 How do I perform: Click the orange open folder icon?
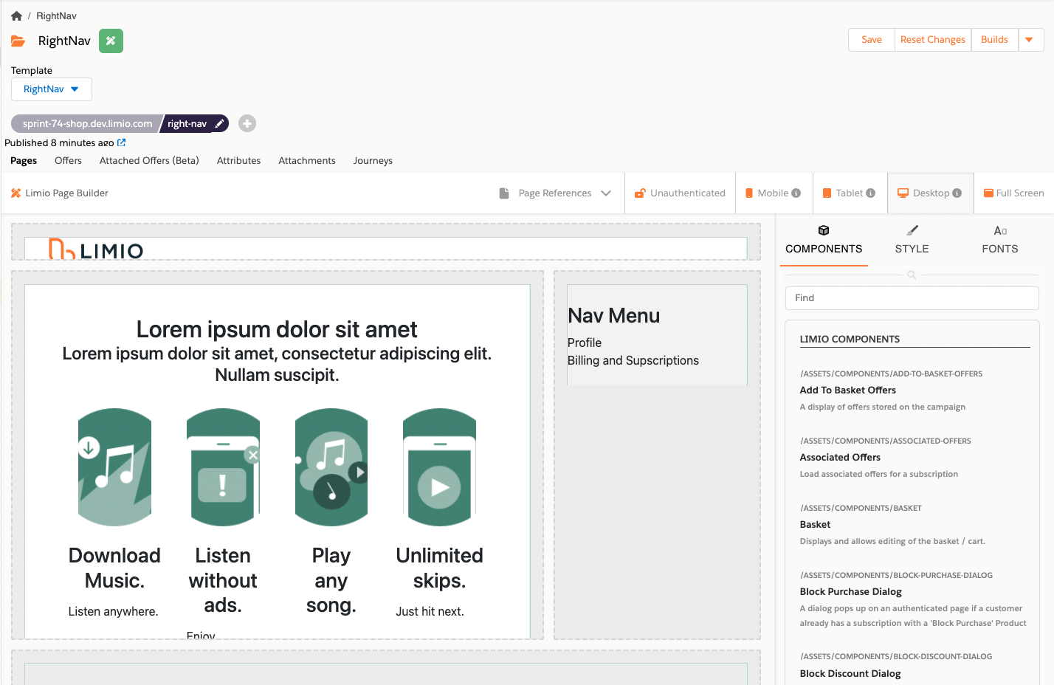tap(18, 41)
